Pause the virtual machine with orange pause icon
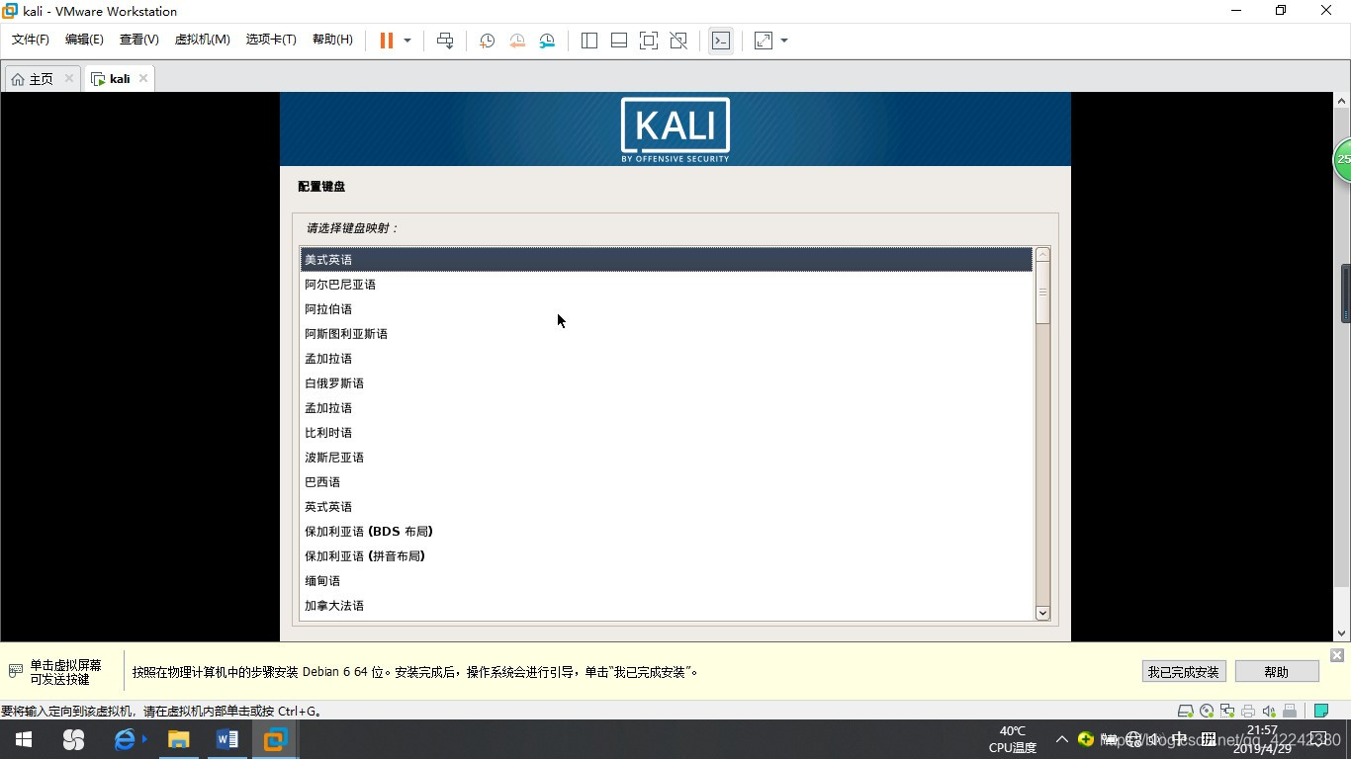This screenshot has width=1351, height=759. [x=387, y=41]
